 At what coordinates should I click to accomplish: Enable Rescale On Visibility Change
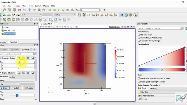[x=139, y=41]
